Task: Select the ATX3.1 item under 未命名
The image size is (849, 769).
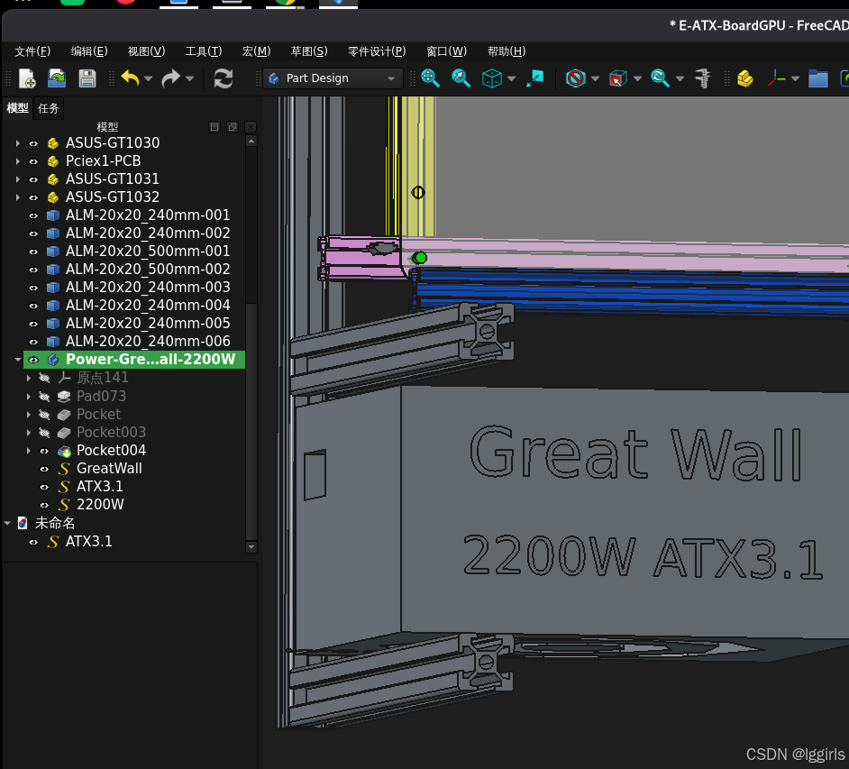Action: click(89, 542)
